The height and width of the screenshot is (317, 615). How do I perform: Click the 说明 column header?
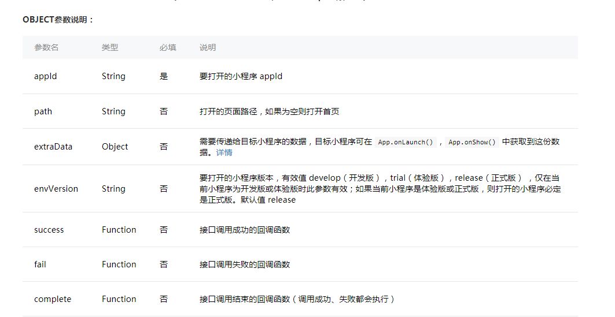pyautogui.click(x=208, y=47)
